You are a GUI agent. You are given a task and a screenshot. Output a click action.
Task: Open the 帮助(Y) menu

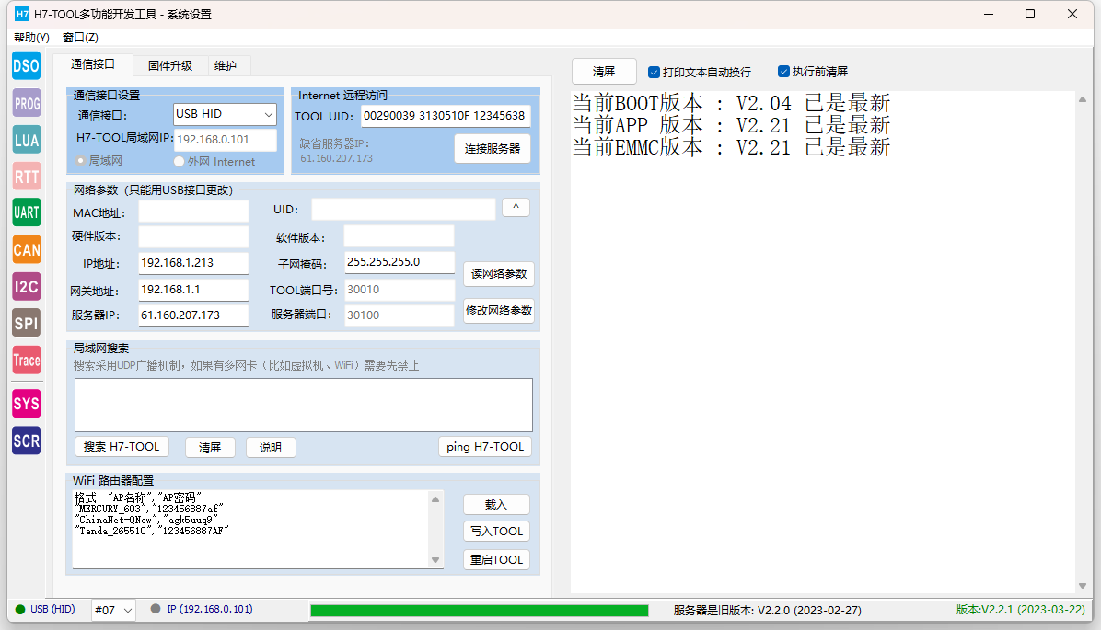tap(31, 37)
